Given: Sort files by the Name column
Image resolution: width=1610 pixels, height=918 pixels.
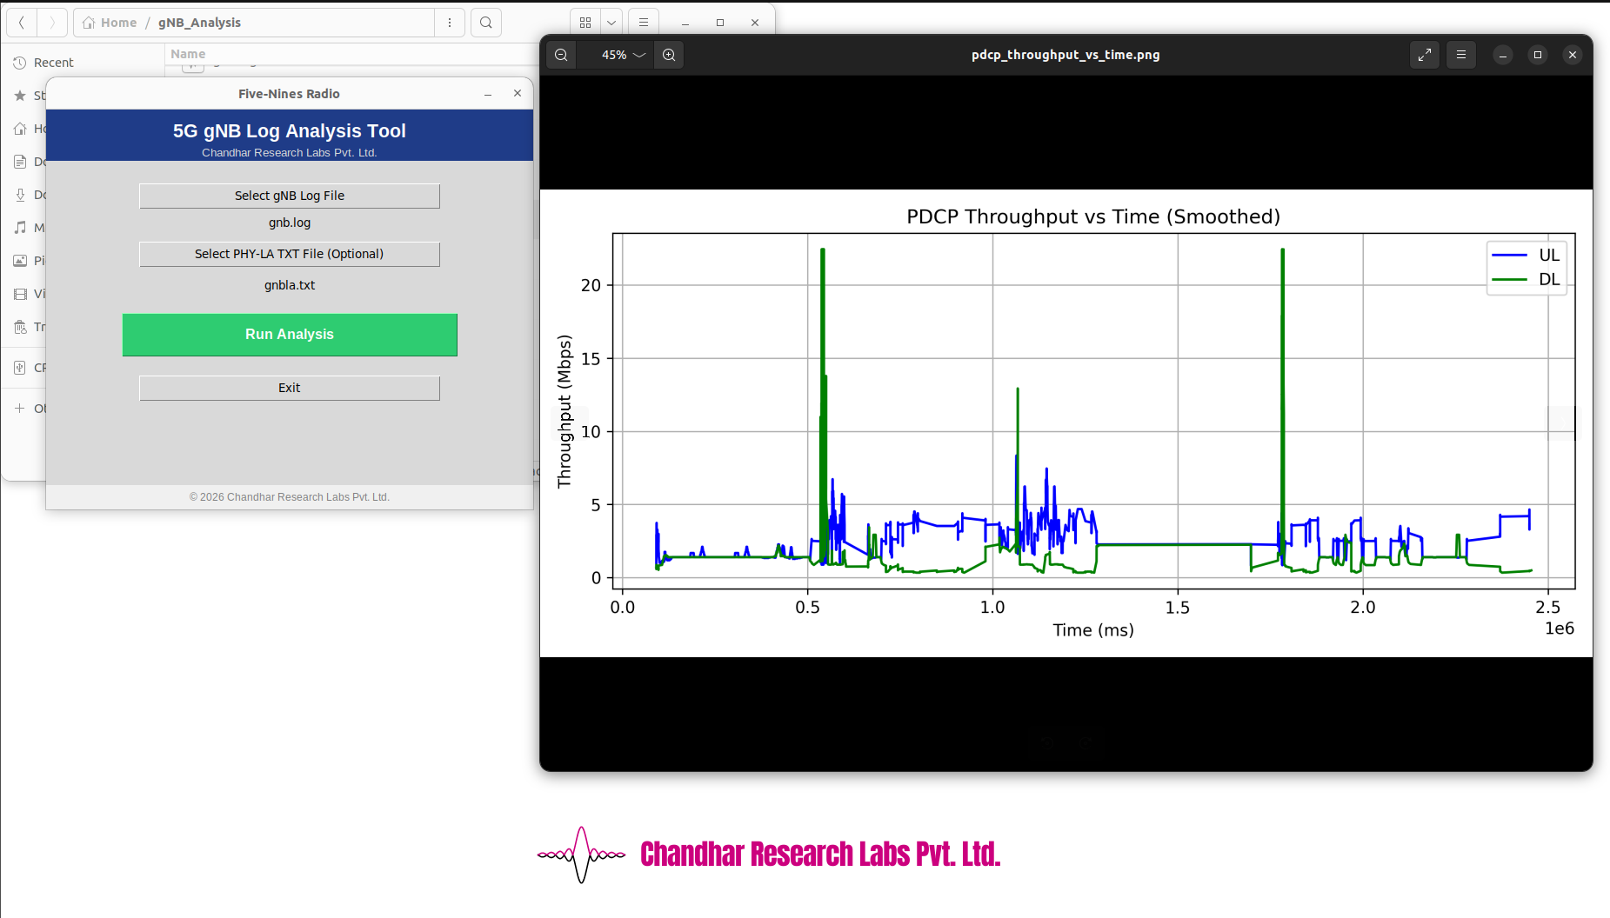Looking at the screenshot, I should click(188, 54).
